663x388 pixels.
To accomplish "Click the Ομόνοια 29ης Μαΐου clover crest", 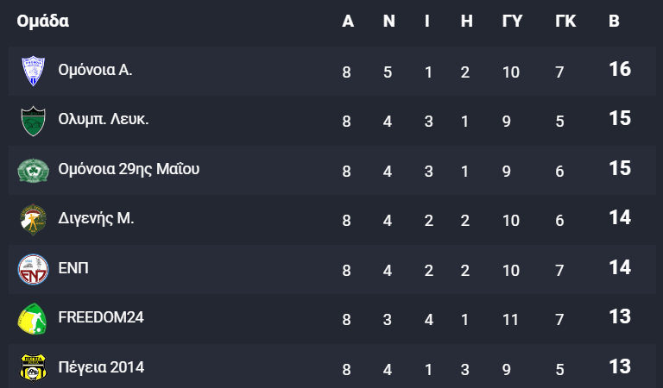I will (x=33, y=171).
